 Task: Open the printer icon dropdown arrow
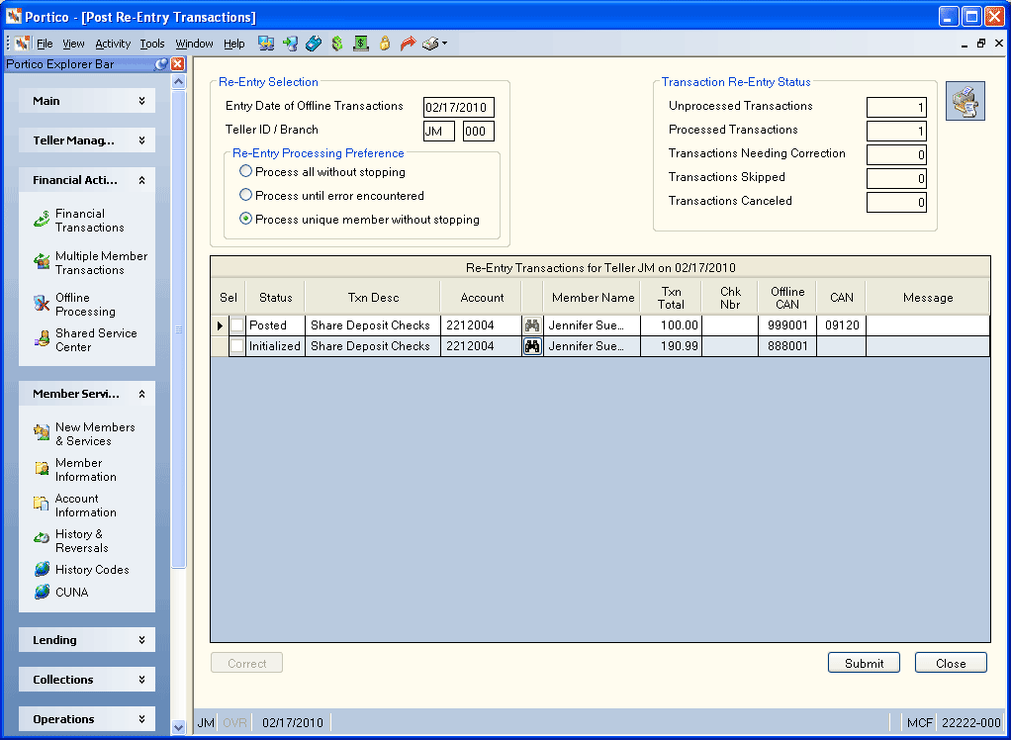tap(444, 44)
